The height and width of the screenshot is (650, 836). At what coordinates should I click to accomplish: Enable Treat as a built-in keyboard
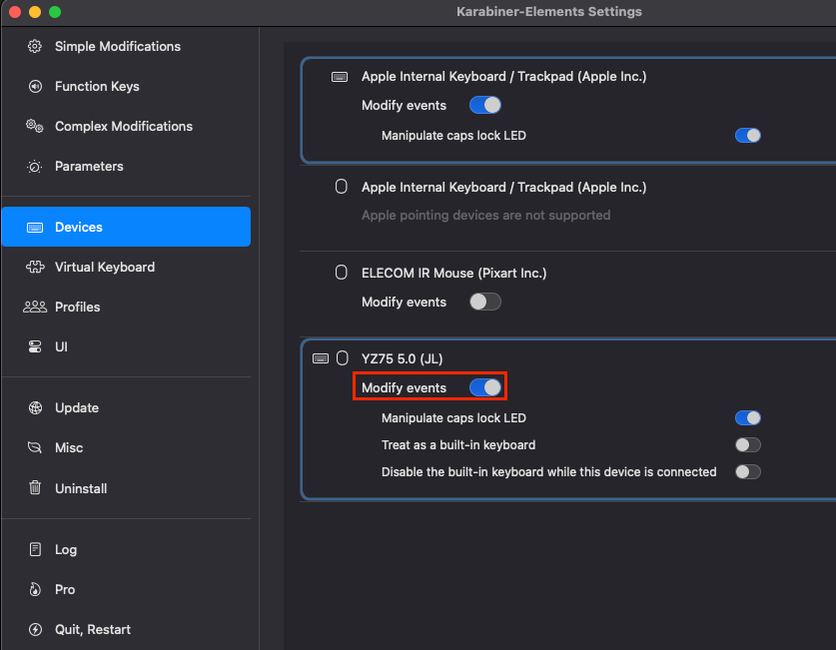click(x=747, y=445)
